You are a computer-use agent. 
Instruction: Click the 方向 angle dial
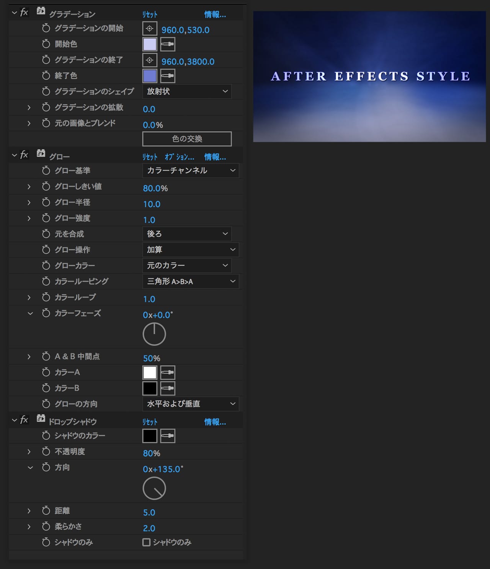pos(154,488)
